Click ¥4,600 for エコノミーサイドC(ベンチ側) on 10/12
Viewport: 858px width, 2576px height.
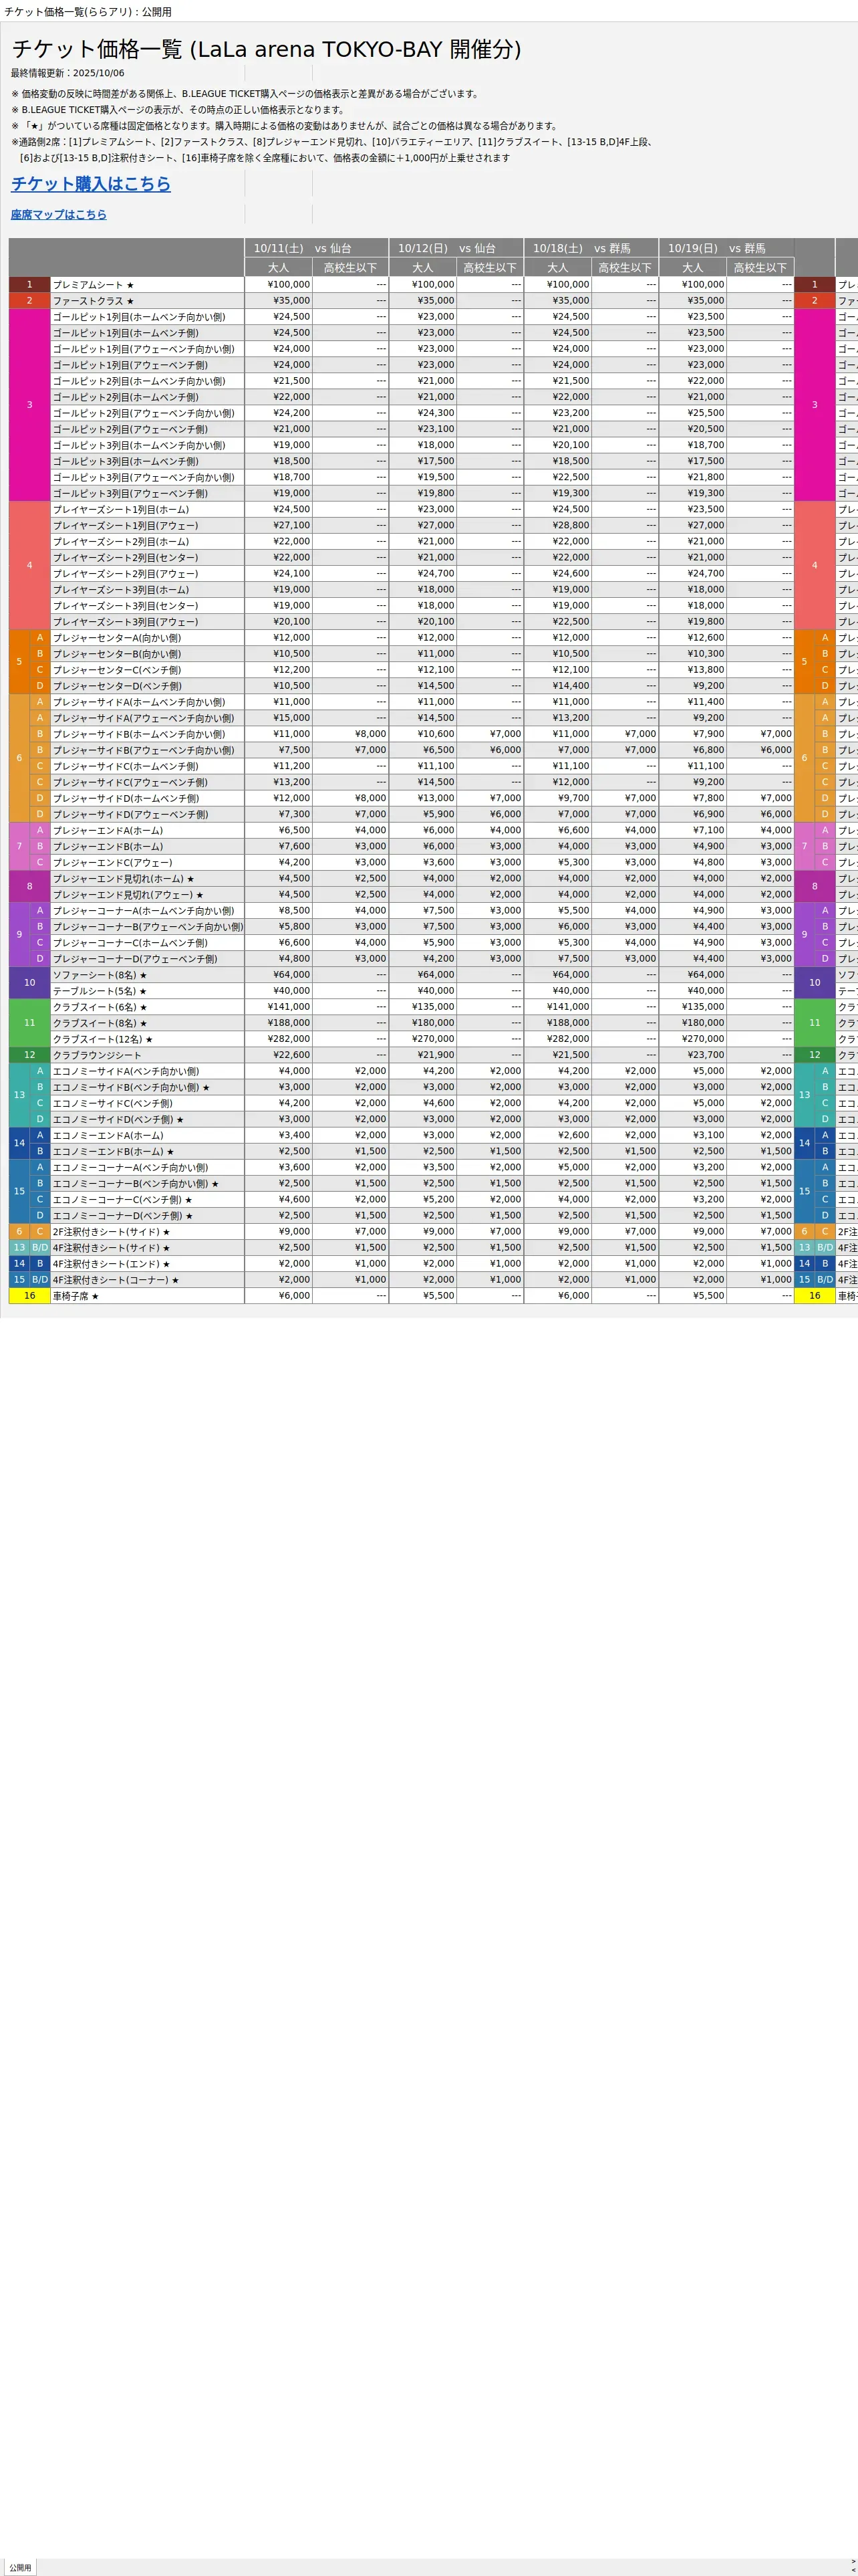(424, 1103)
